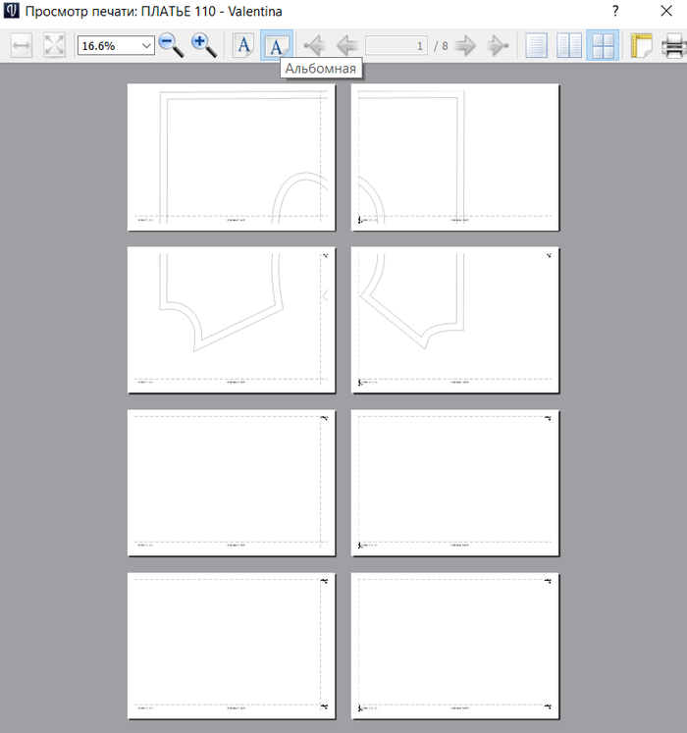Select the last blank page thumbnail

click(x=455, y=646)
